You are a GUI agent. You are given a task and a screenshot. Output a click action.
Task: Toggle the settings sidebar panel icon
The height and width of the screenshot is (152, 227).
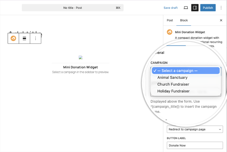tap(195, 8)
